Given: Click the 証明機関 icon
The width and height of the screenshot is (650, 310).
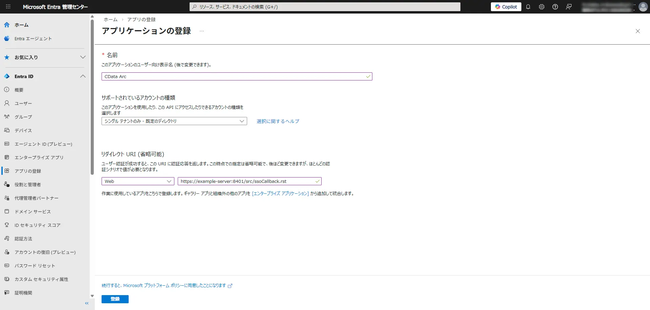Looking at the screenshot, I should 7,293.
